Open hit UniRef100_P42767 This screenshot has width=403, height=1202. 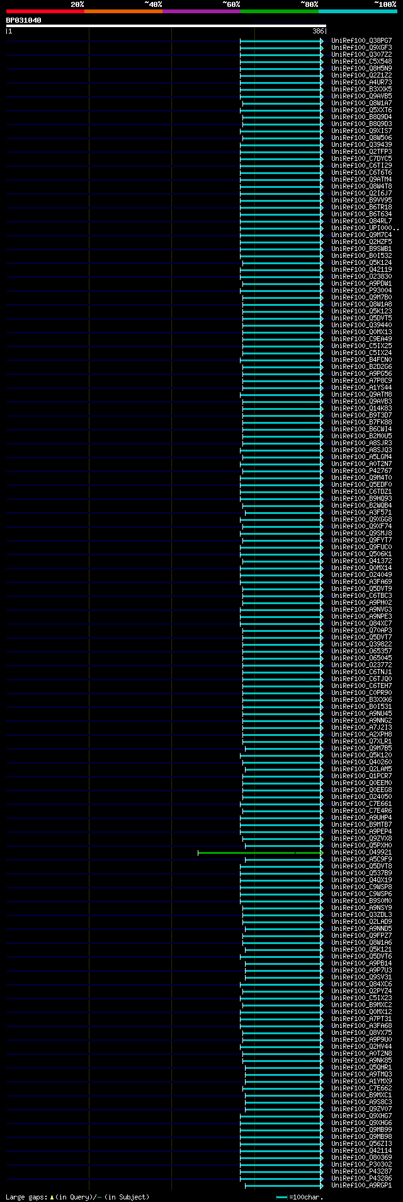coord(361,470)
